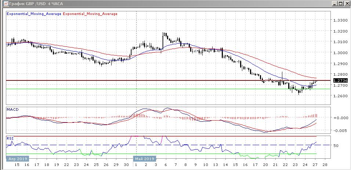The image size is (351, 170).
Task: Click the Апр 2019 month marker
Action: pos(18,159)
